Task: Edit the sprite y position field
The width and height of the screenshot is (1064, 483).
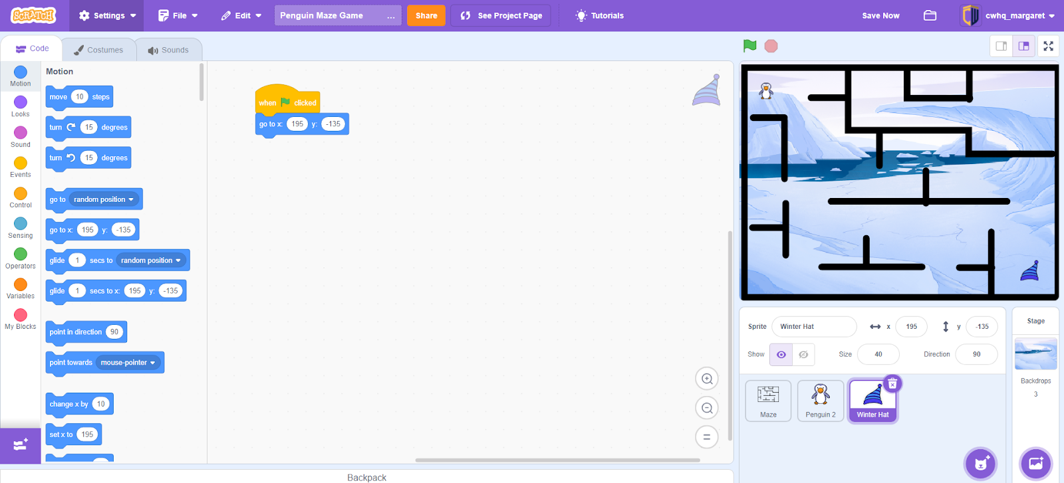Action: tap(982, 327)
